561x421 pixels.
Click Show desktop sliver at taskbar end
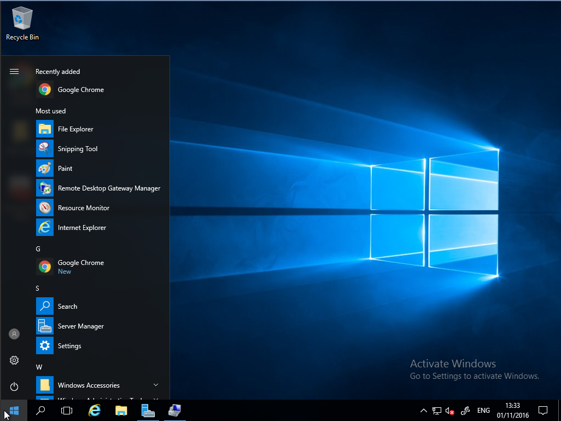click(559, 411)
